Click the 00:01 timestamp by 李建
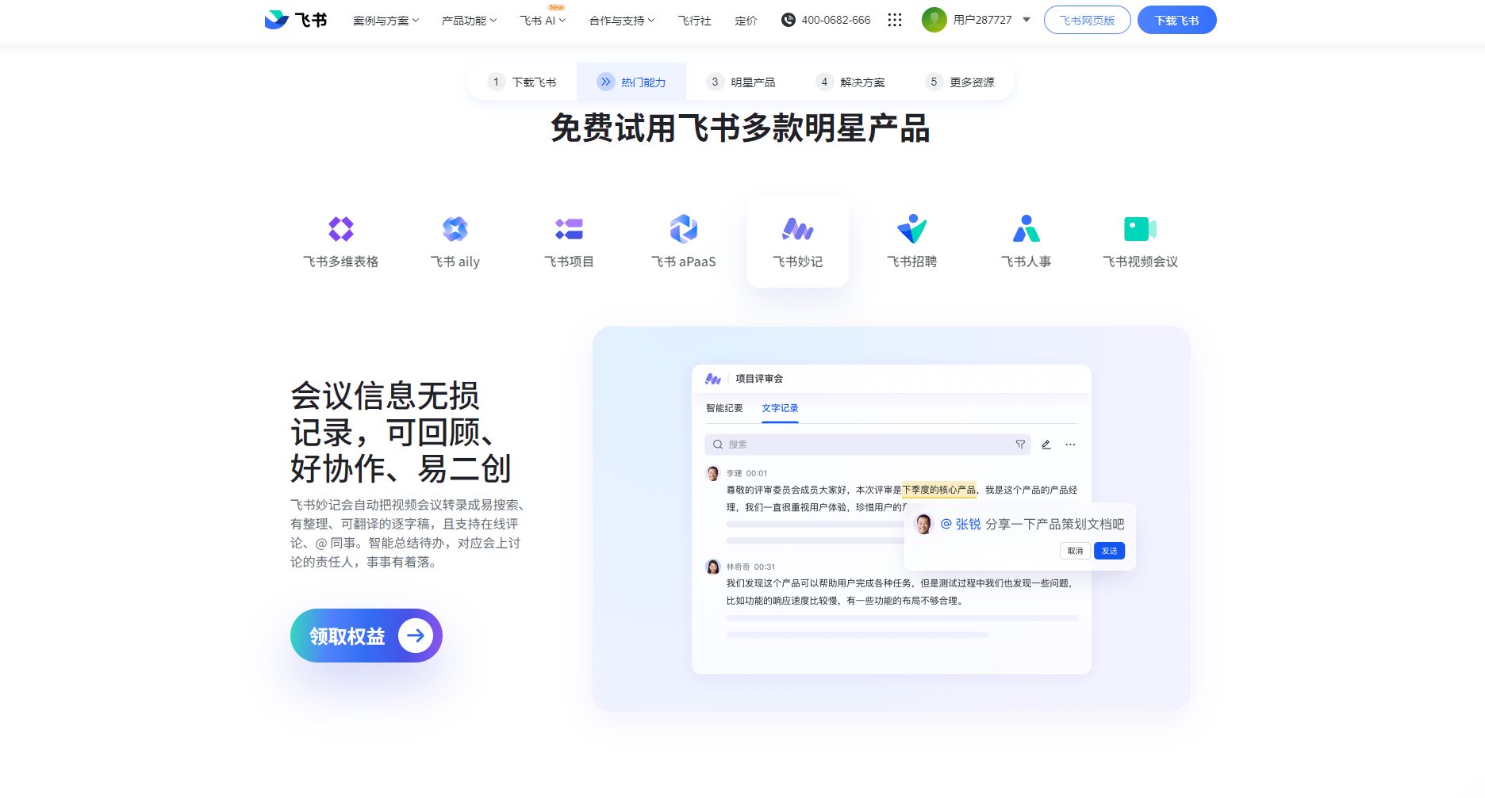Image resolution: width=1485 pixels, height=798 pixels. (757, 473)
